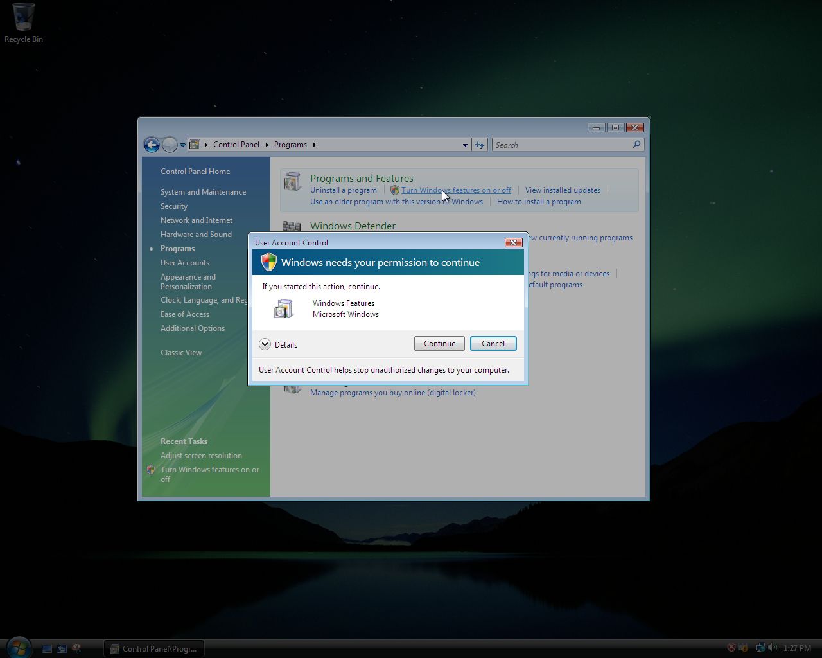Viewport: 822px width, 658px height.
Task: Click Control Panel in the breadcrumb
Action: coord(236,145)
